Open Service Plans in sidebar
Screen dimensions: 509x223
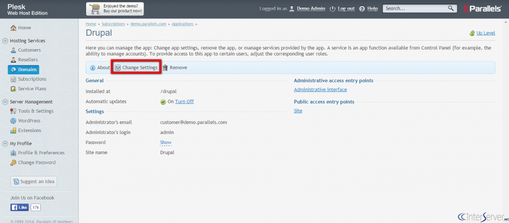[x=32, y=89]
